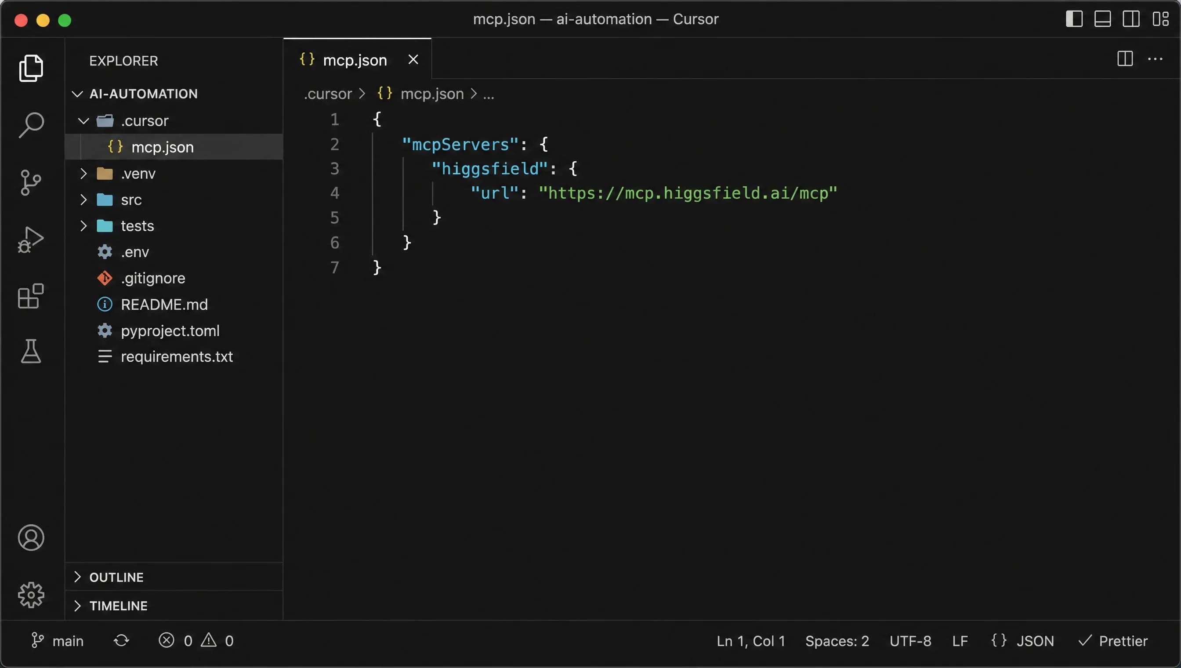Open requirements.txt file

pos(174,356)
